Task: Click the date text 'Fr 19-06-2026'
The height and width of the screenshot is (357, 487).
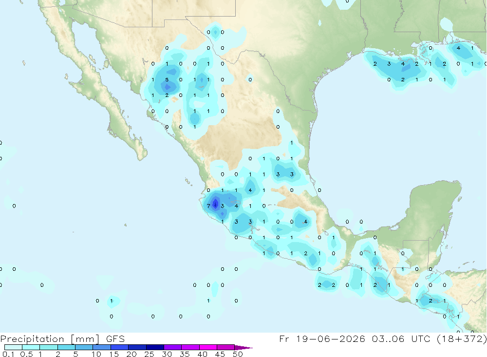Action: pos(322,338)
